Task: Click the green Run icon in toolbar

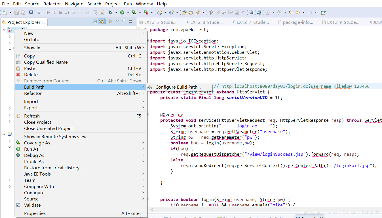Action: tap(122, 12)
